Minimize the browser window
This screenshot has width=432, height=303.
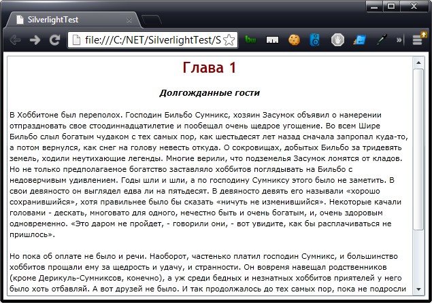[374, 7]
